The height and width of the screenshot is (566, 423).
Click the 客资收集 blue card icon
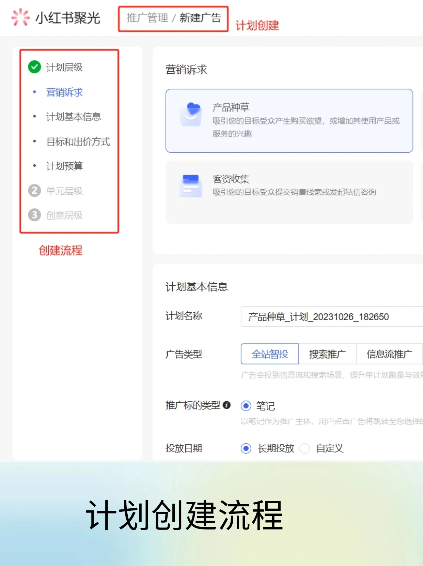point(191,186)
